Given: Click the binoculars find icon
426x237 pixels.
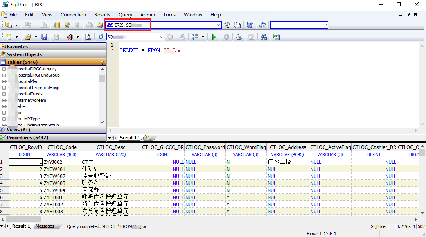Looking at the screenshot, I should [264, 37].
